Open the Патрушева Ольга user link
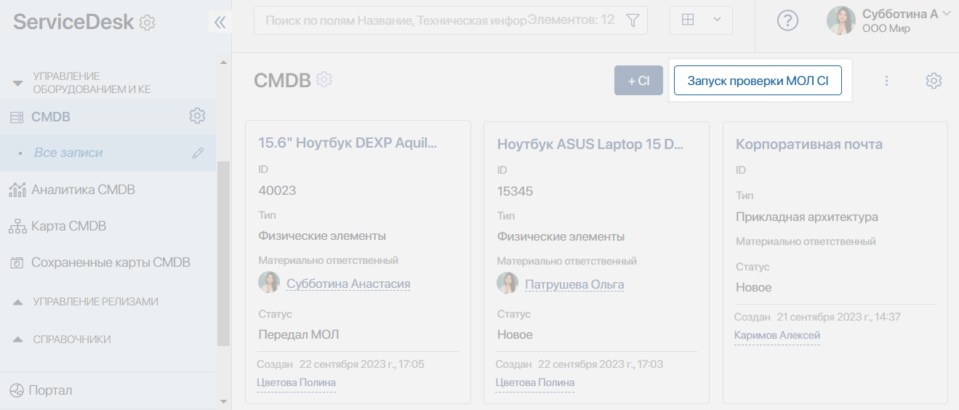Screen dimensions: 959x410 pyautogui.click(x=574, y=284)
